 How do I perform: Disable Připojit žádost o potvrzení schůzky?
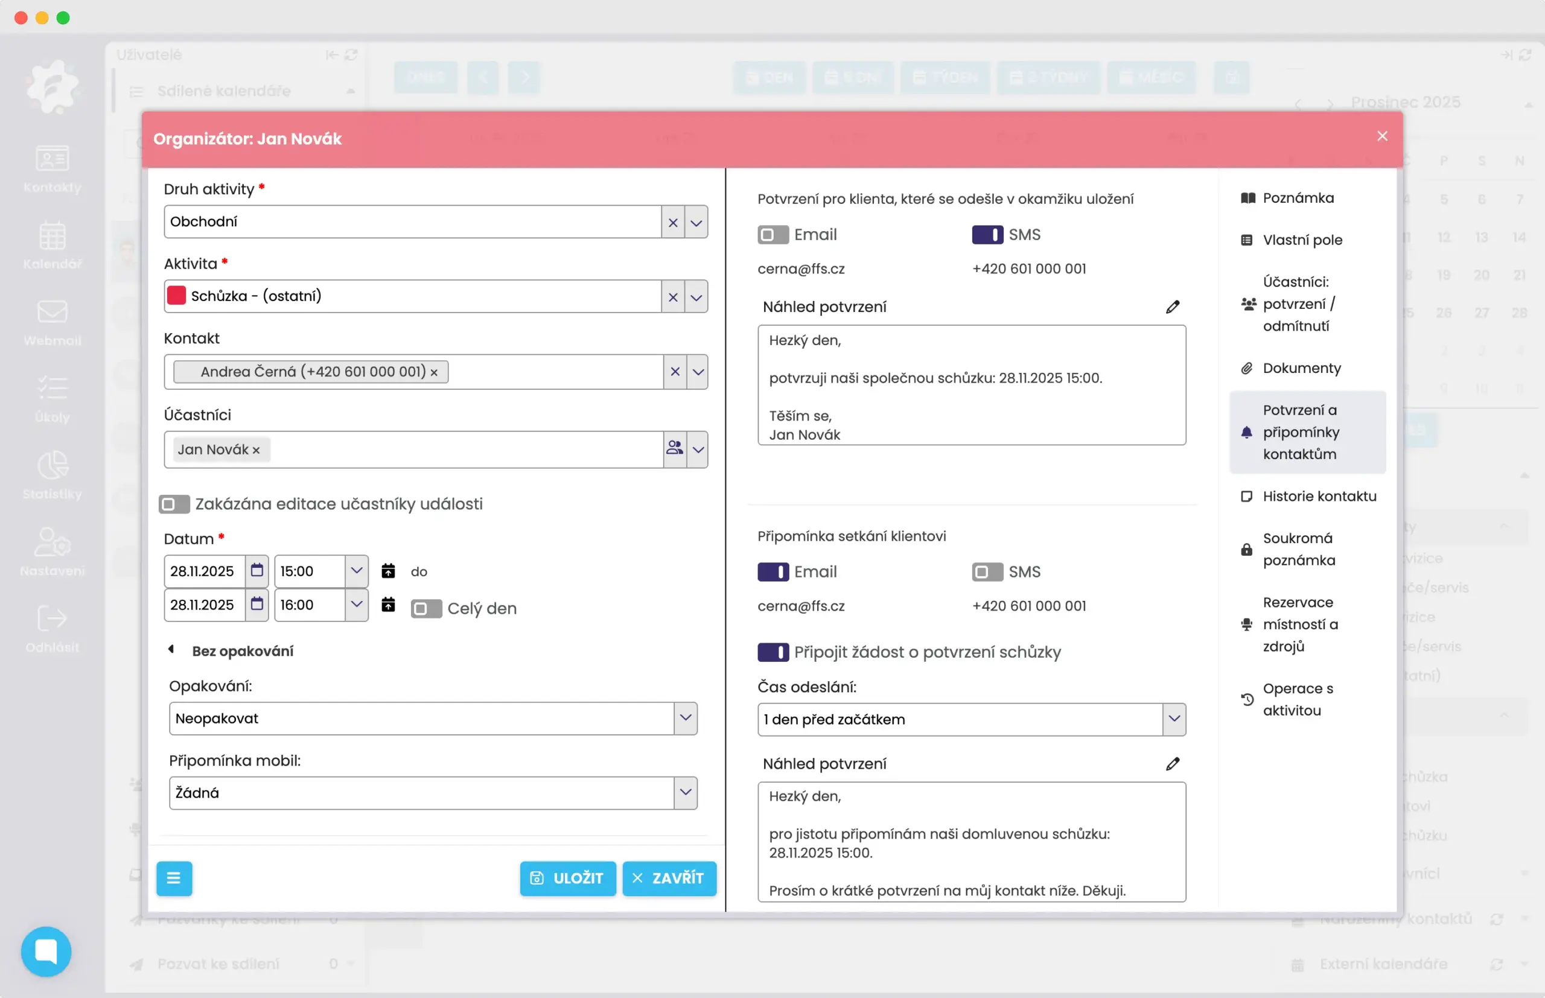pos(772,652)
